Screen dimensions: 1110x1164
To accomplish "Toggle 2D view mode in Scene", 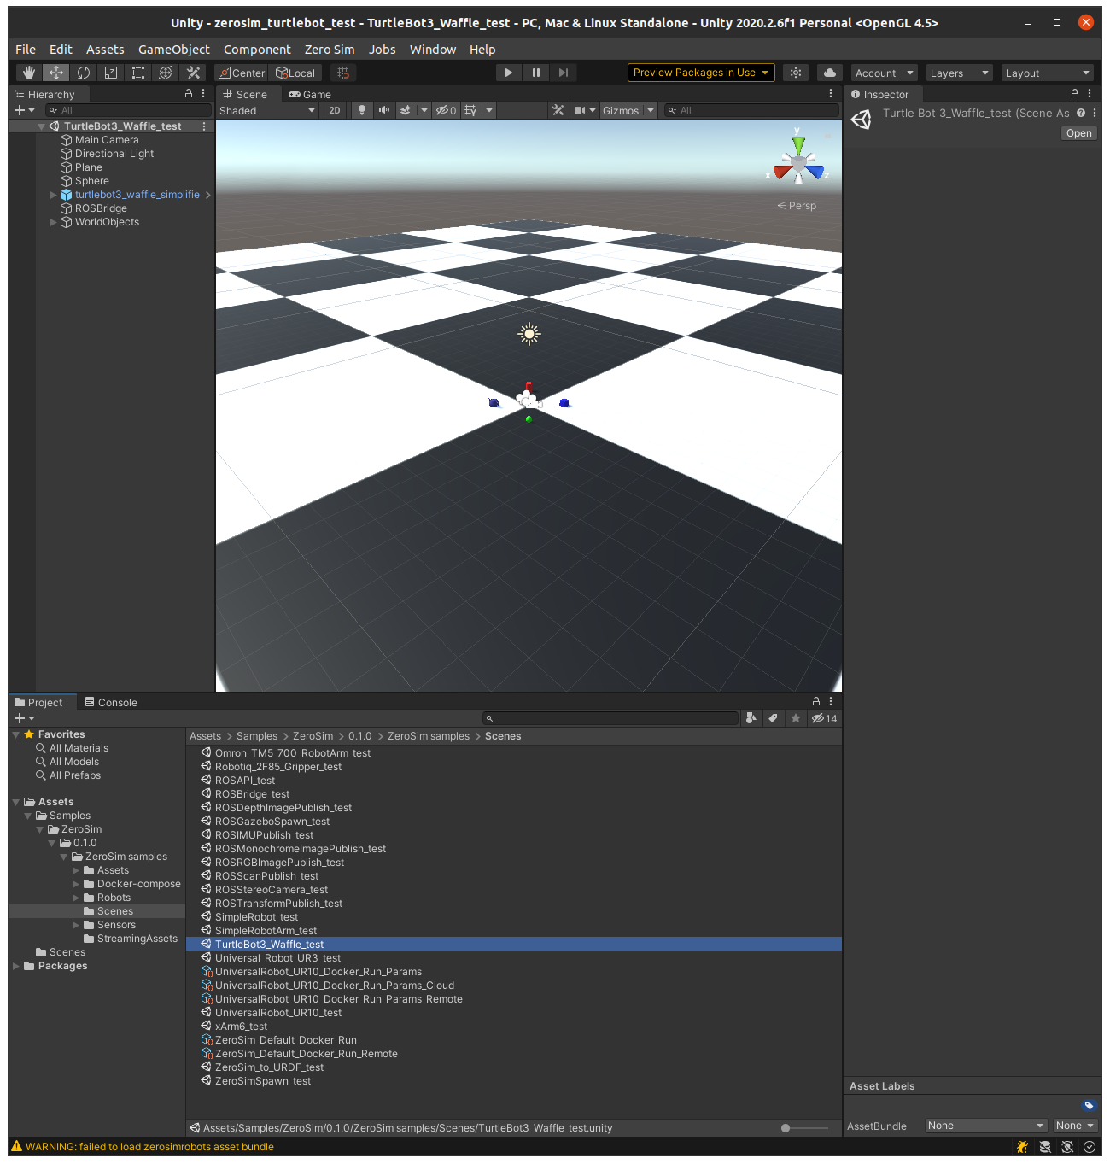I will click(335, 110).
